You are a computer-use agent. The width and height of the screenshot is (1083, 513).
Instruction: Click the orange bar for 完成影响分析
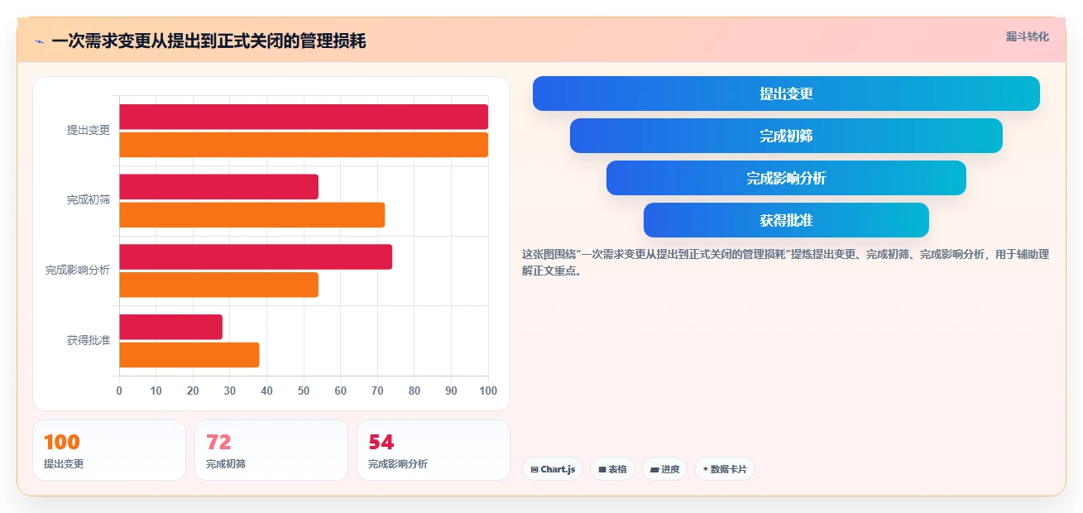(x=218, y=285)
